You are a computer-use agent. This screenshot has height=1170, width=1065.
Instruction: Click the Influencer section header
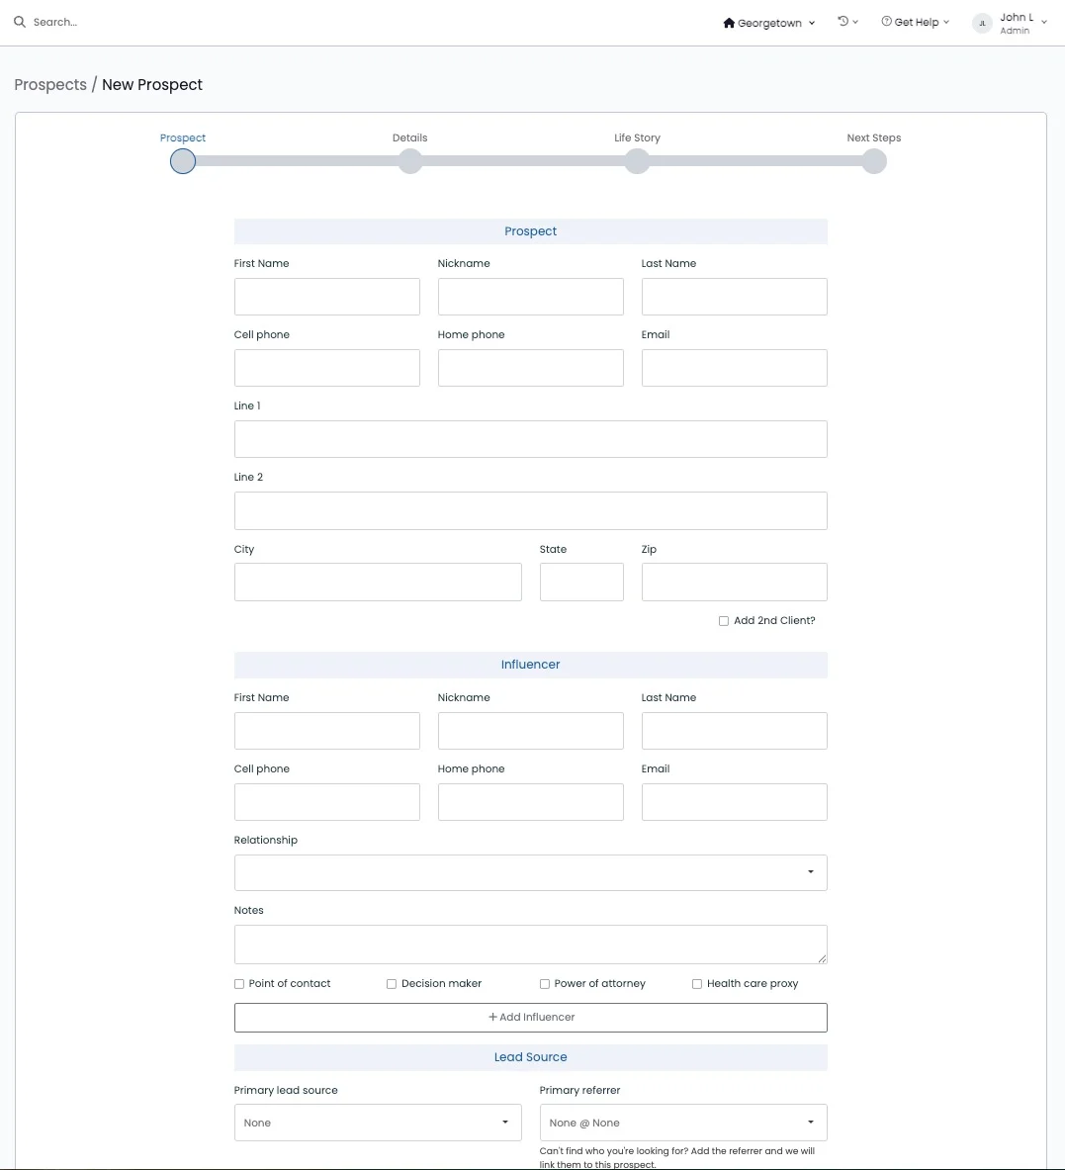coord(530,665)
